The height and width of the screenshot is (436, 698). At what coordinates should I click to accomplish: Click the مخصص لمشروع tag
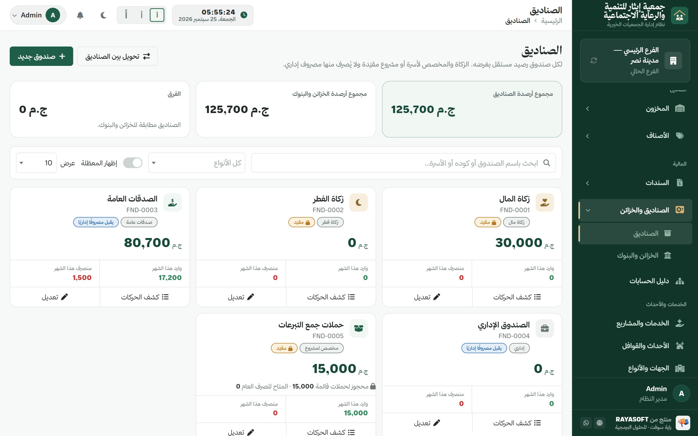click(x=322, y=348)
